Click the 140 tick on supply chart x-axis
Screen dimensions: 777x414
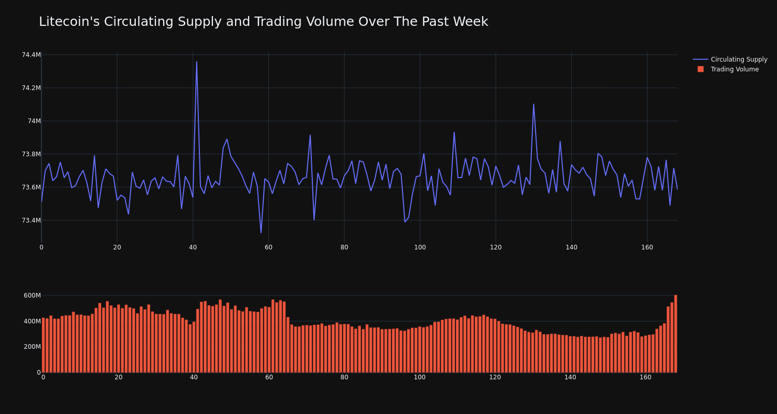tap(571, 247)
